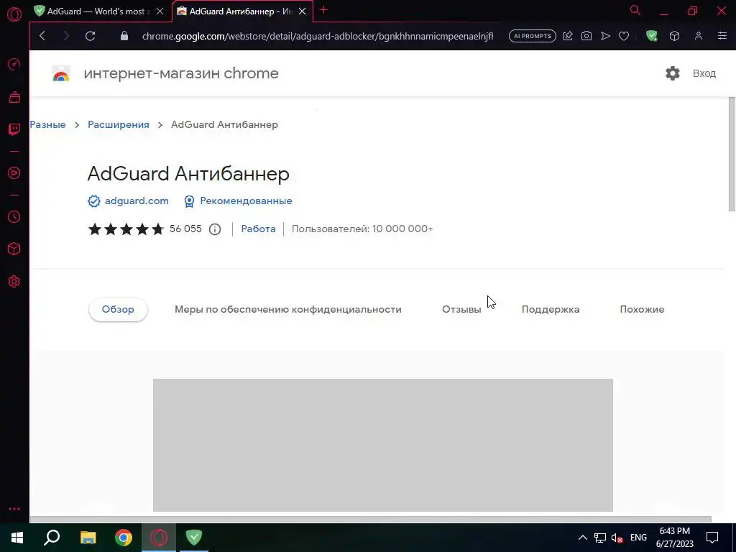Viewport: 736px width, 552px height.
Task: Click the vertical page scrollbar
Action: 731,155
